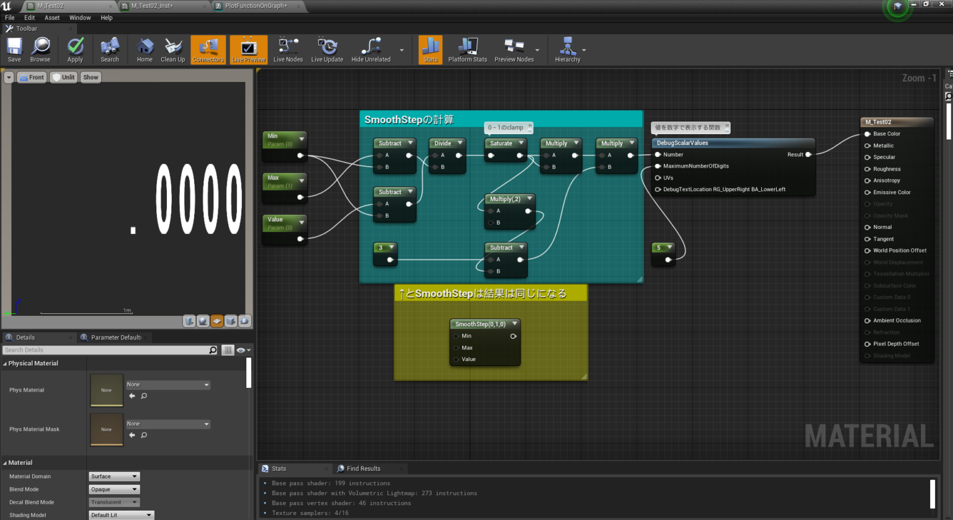
Task: Toggle Unlit mode in the preview viewport
Action: coord(63,77)
